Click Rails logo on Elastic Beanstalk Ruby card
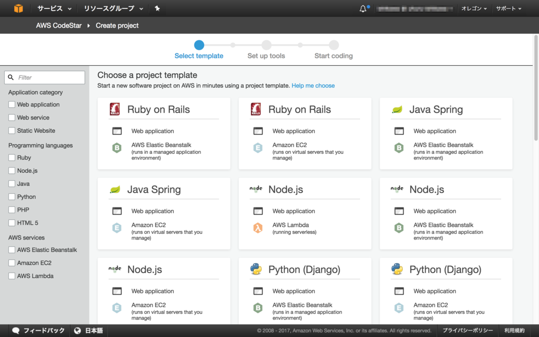The height and width of the screenshot is (337, 539). (x=115, y=109)
